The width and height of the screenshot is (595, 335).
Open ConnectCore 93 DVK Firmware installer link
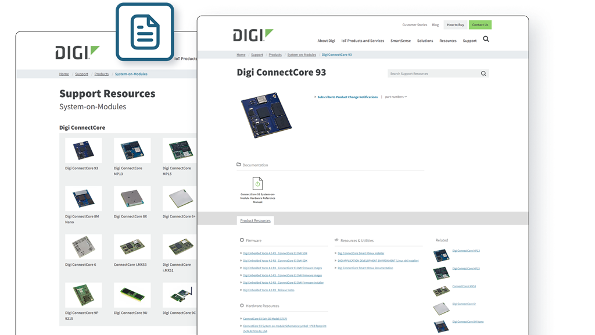pyautogui.click(x=283, y=283)
